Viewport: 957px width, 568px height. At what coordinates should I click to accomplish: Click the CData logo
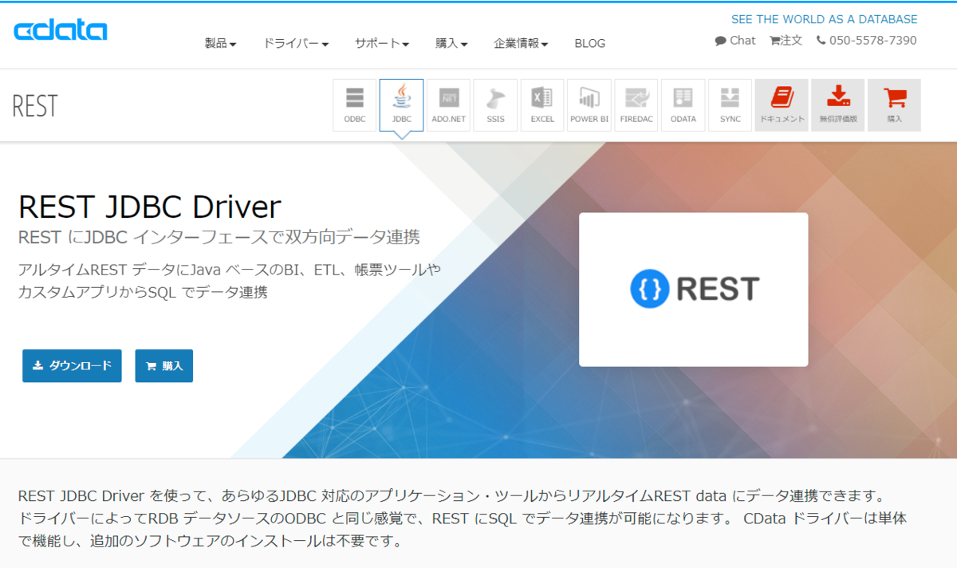[61, 30]
